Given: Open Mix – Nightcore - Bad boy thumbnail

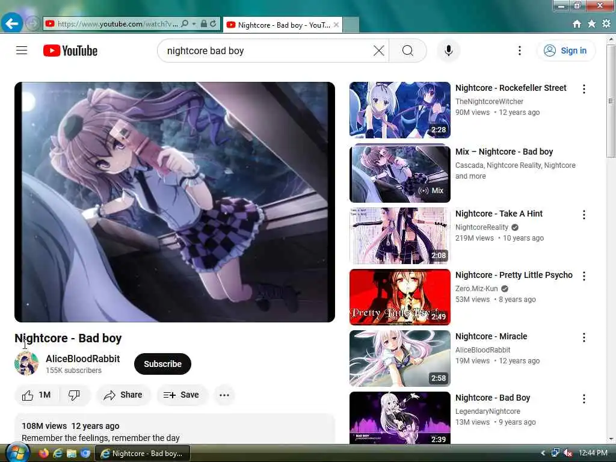Looking at the screenshot, I should 399,174.
